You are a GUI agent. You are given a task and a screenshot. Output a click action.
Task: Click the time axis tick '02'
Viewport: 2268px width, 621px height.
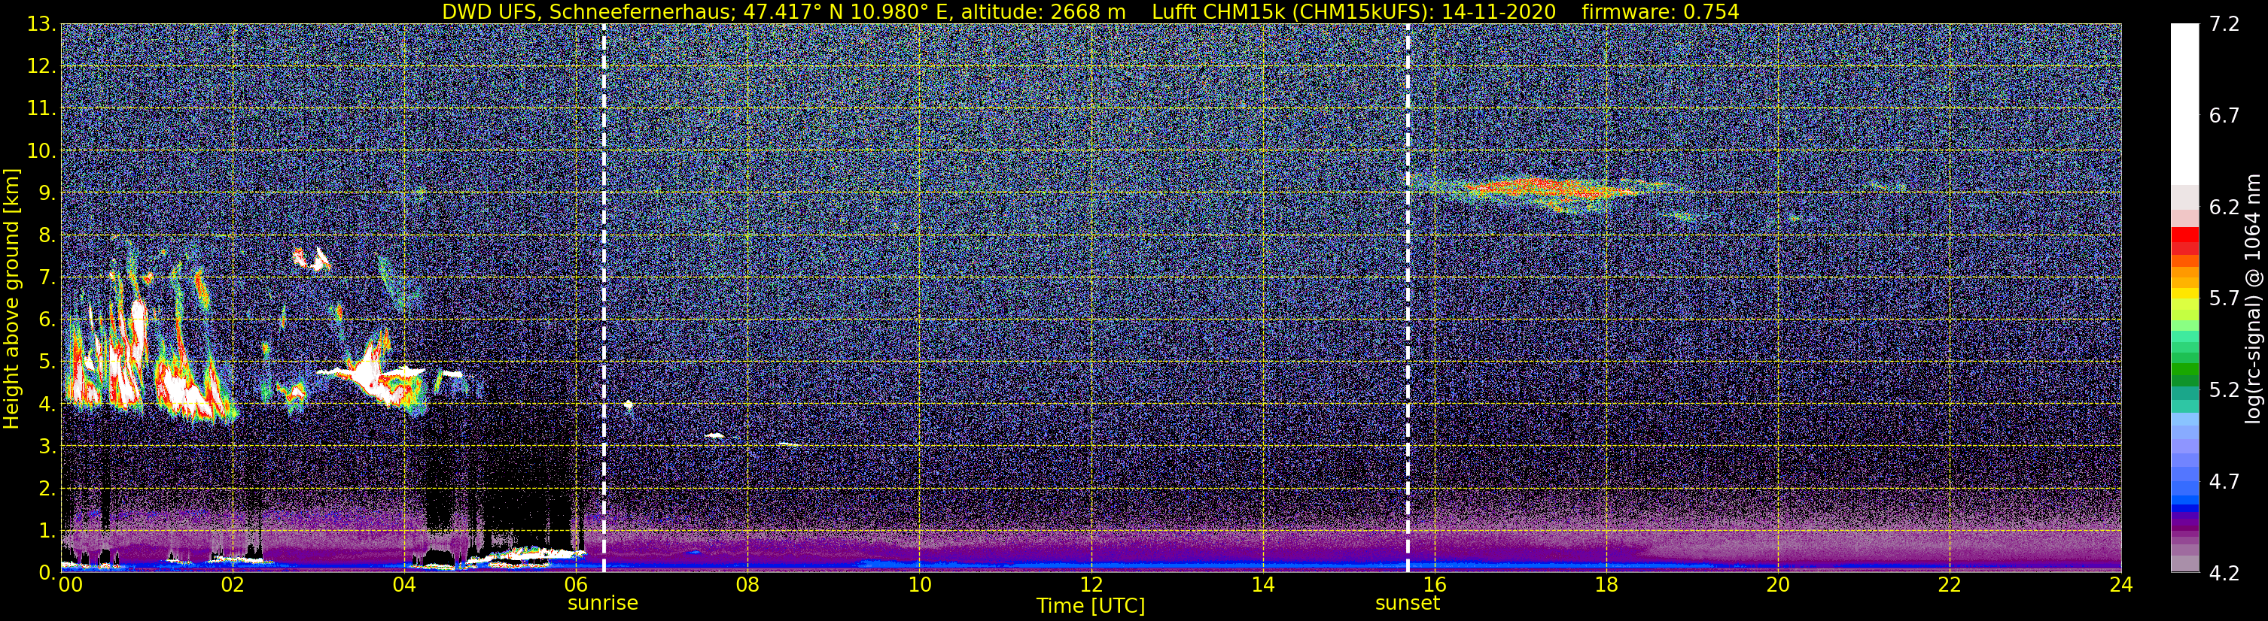232,585
